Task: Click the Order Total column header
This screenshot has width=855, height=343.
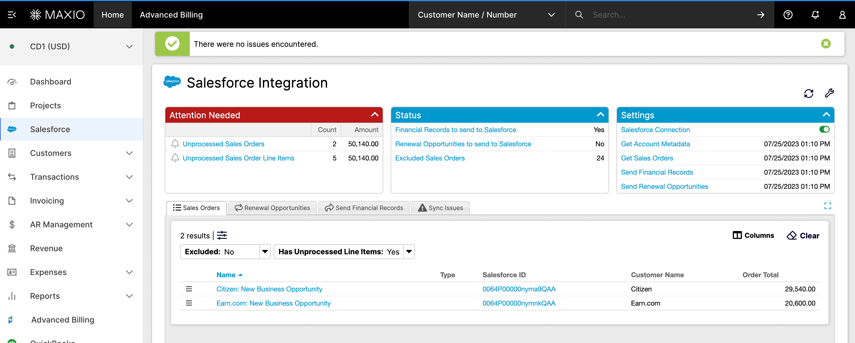Action: [x=760, y=275]
